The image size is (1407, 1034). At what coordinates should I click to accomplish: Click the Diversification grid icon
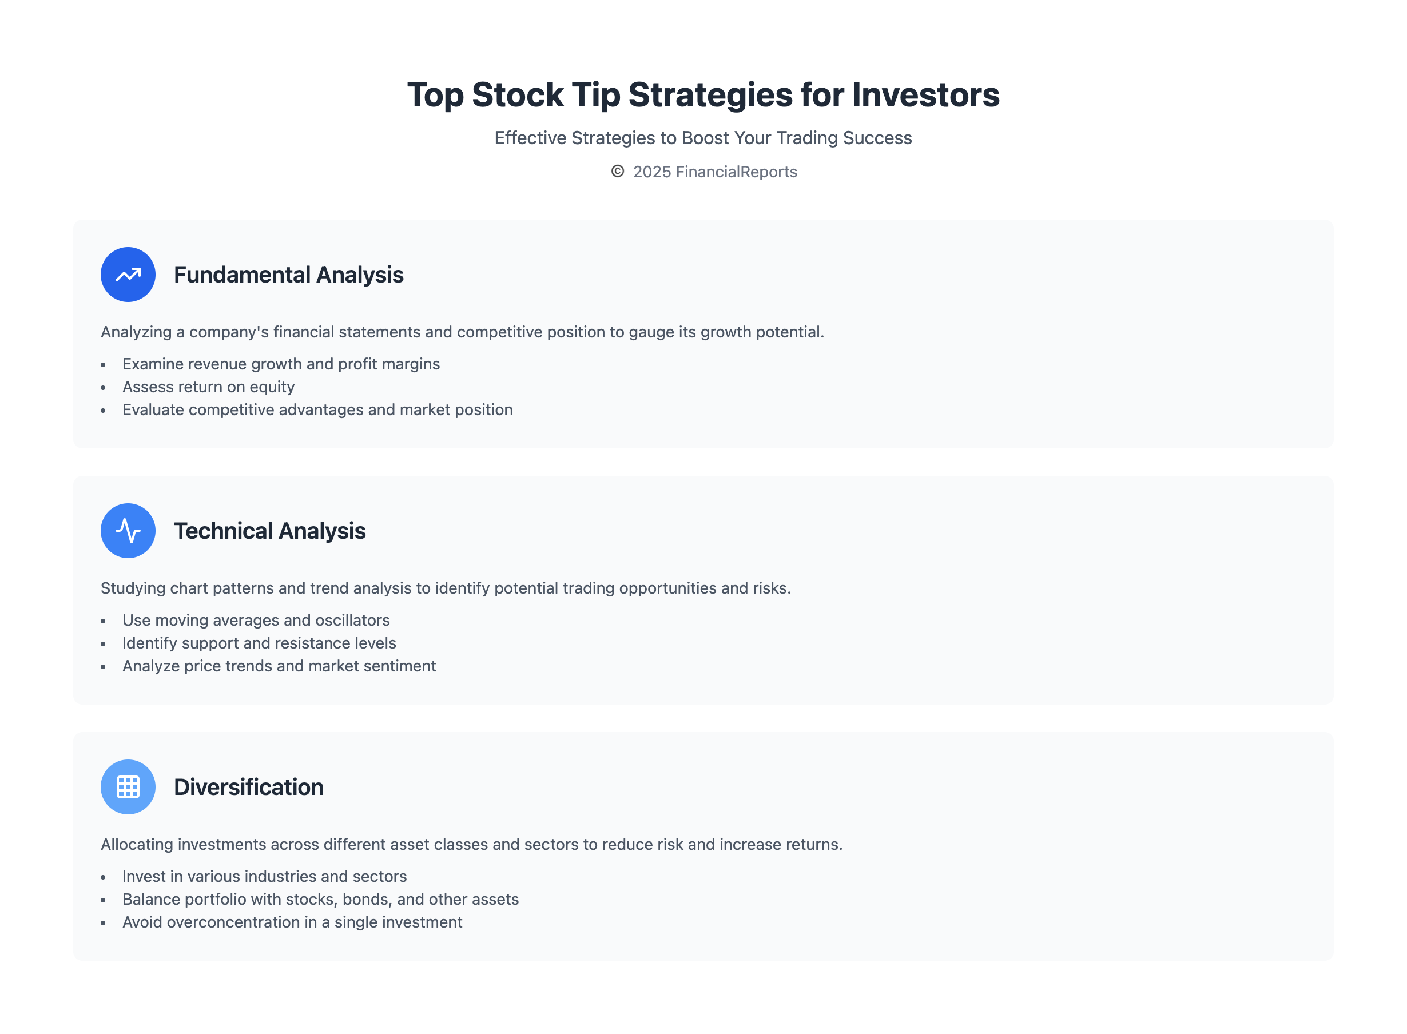128,787
